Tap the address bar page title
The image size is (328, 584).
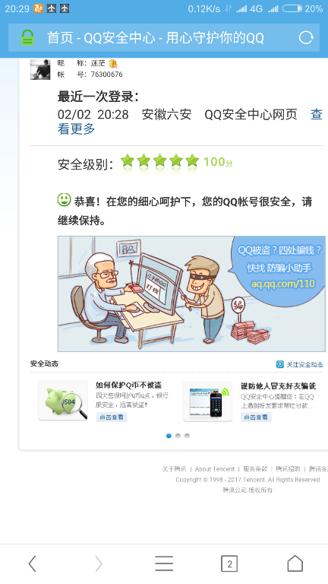coord(156,38)
